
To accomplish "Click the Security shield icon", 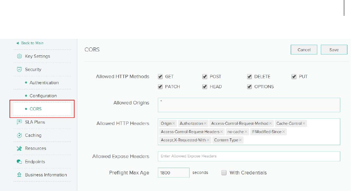I will coord(19,70).
